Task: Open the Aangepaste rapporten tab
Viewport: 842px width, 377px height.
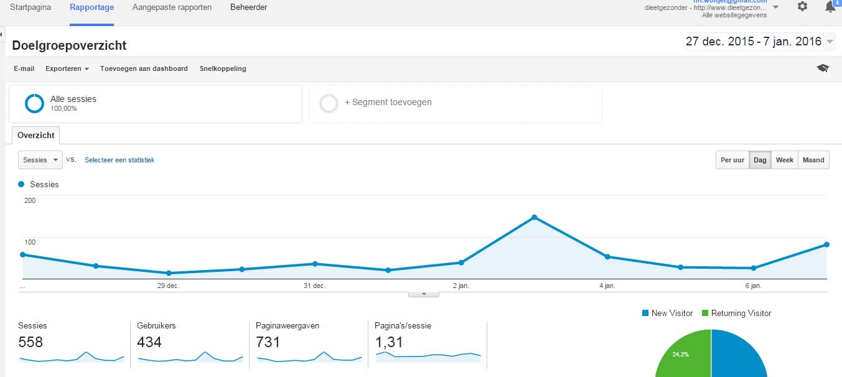Action: point(172,7)
